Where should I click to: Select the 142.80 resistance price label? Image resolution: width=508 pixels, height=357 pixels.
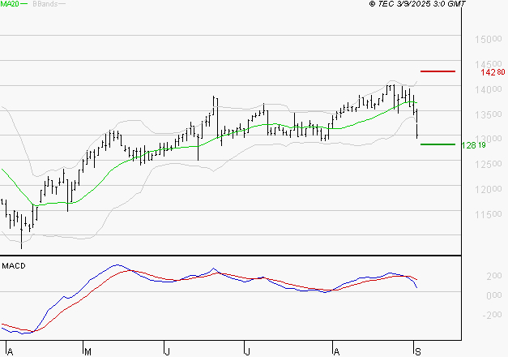pos(492,72)
